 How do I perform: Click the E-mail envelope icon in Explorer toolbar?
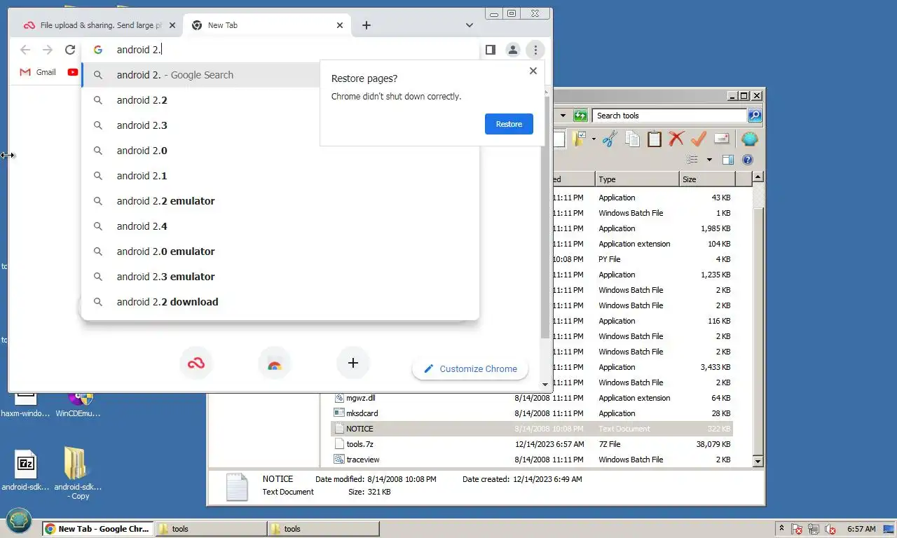point(722,139)
